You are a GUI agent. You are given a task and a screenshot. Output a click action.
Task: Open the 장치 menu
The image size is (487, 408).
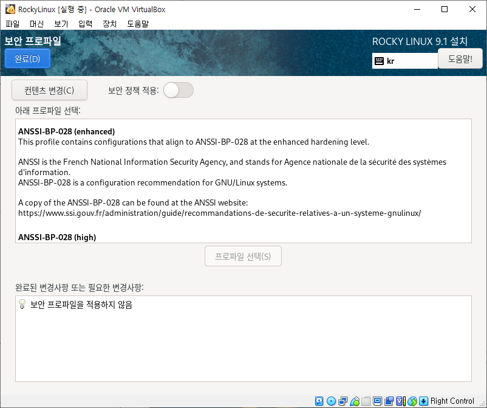pos(110,24)
